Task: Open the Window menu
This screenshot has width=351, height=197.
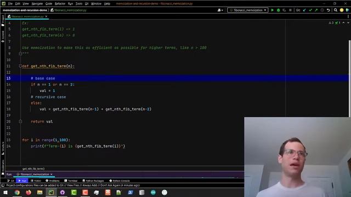Action: tap(96, 4)
